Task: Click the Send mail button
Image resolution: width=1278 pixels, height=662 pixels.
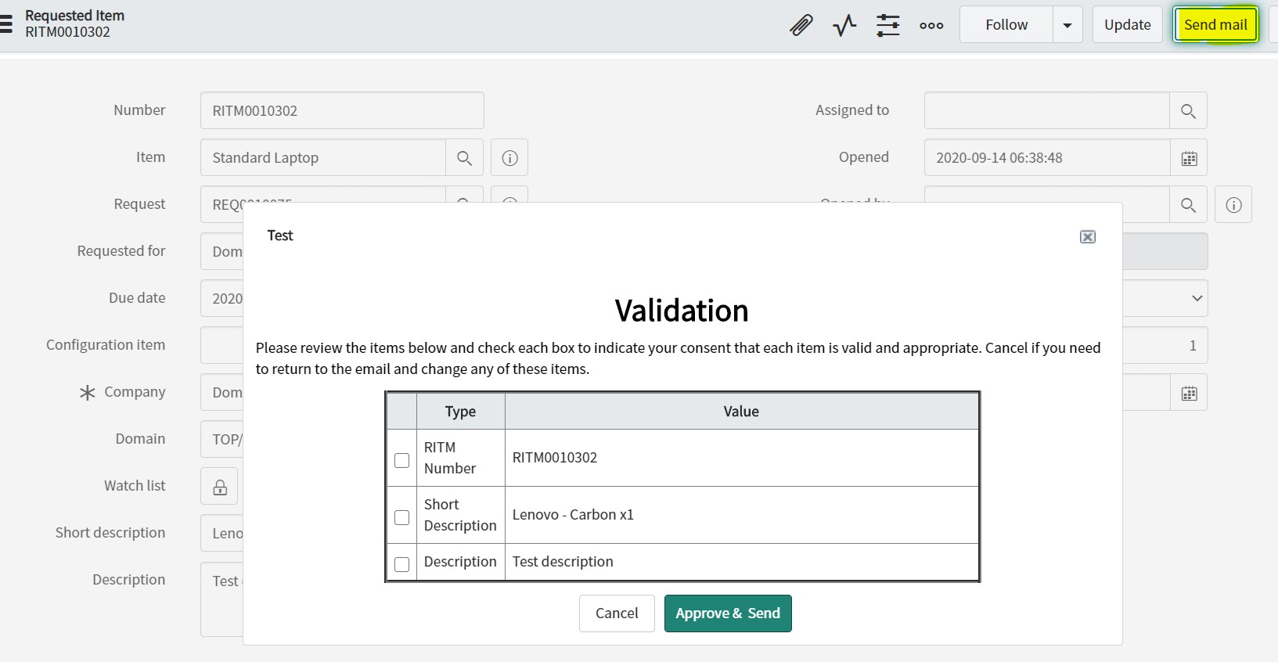Action: point(1215,25)
